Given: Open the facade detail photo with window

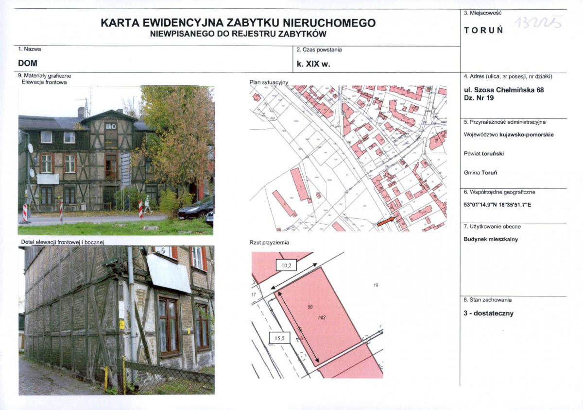Looking at the screenshot, I should (x=117, y=320).
